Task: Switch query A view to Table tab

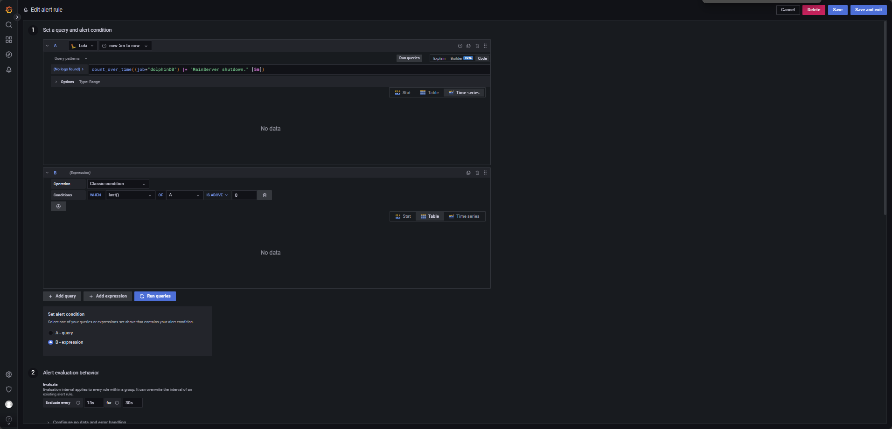Action: coord(429,93)
